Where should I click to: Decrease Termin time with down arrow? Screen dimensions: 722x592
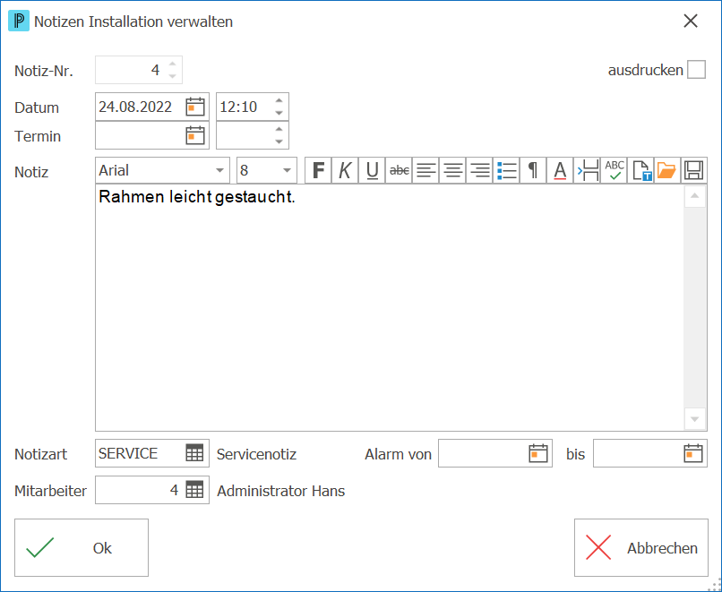click(279, 142)
